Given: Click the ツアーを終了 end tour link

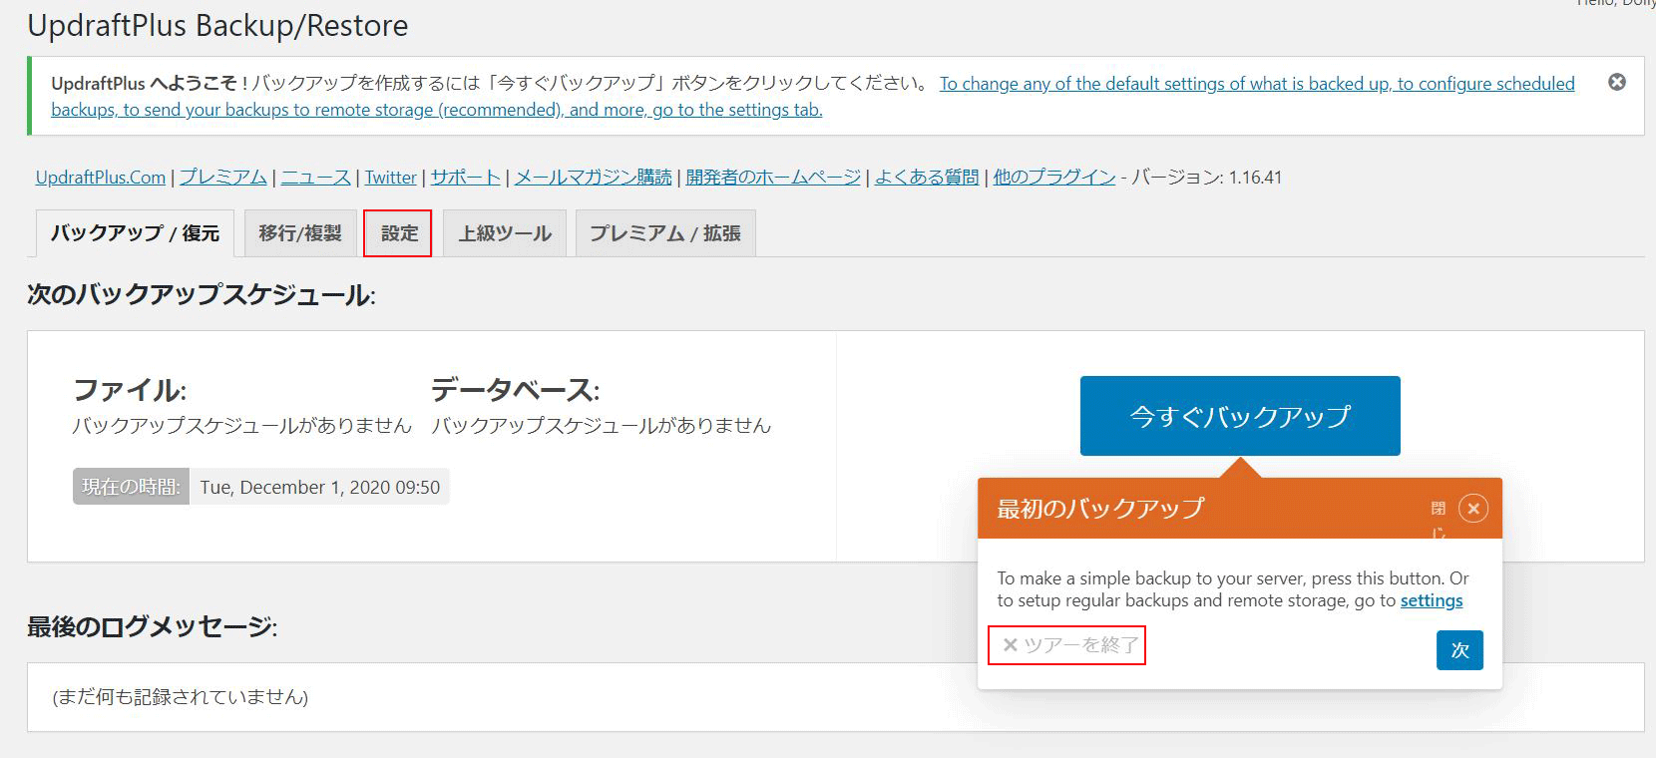Looking at the screenshot, I should pyautogui.click(x=1068, y=645).
